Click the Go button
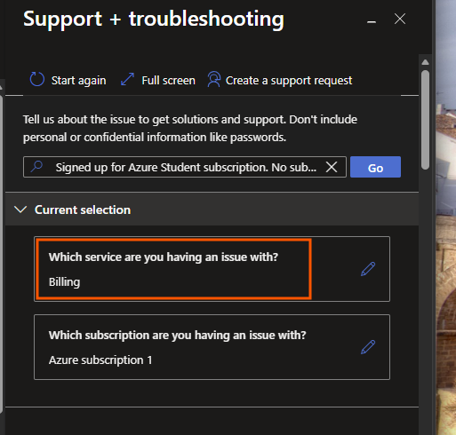This screenshot has height=435, width=456. pyautogui.click(x=375, y=167)
